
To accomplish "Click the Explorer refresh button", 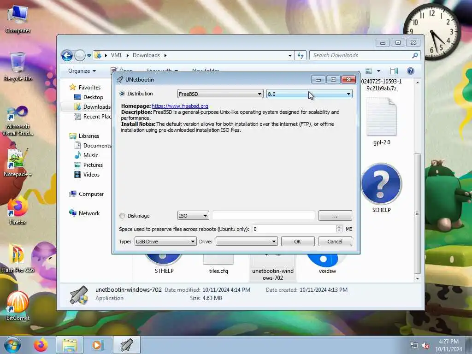I will pyautogui.click(x=301, y=55).
